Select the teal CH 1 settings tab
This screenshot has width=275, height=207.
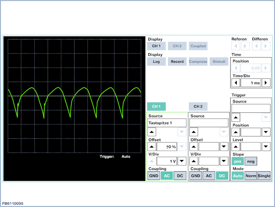click(156, 106)
